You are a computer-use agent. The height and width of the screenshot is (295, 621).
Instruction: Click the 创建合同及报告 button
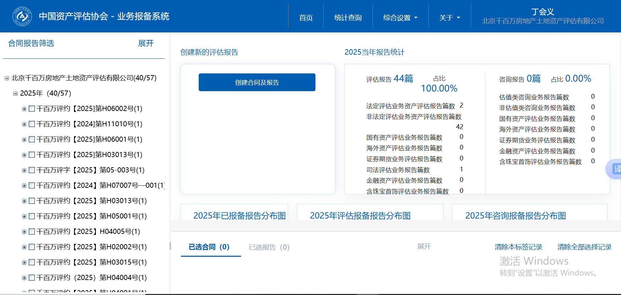point(257,82)
